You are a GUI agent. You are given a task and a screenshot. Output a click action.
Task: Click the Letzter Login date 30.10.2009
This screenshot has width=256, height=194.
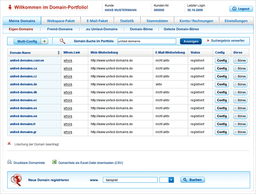click(195, 10)
